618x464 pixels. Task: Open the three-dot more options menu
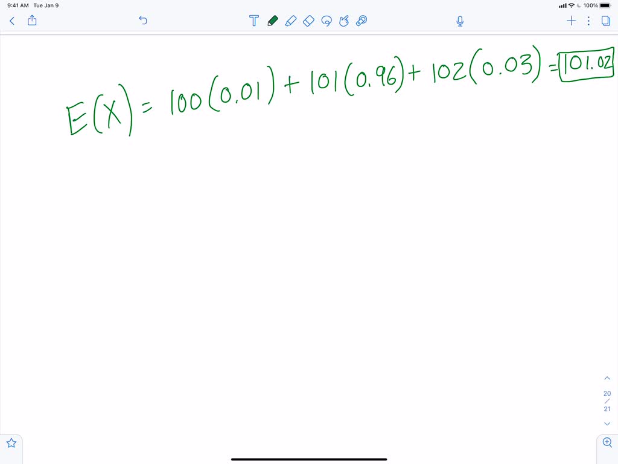(588, 21)
